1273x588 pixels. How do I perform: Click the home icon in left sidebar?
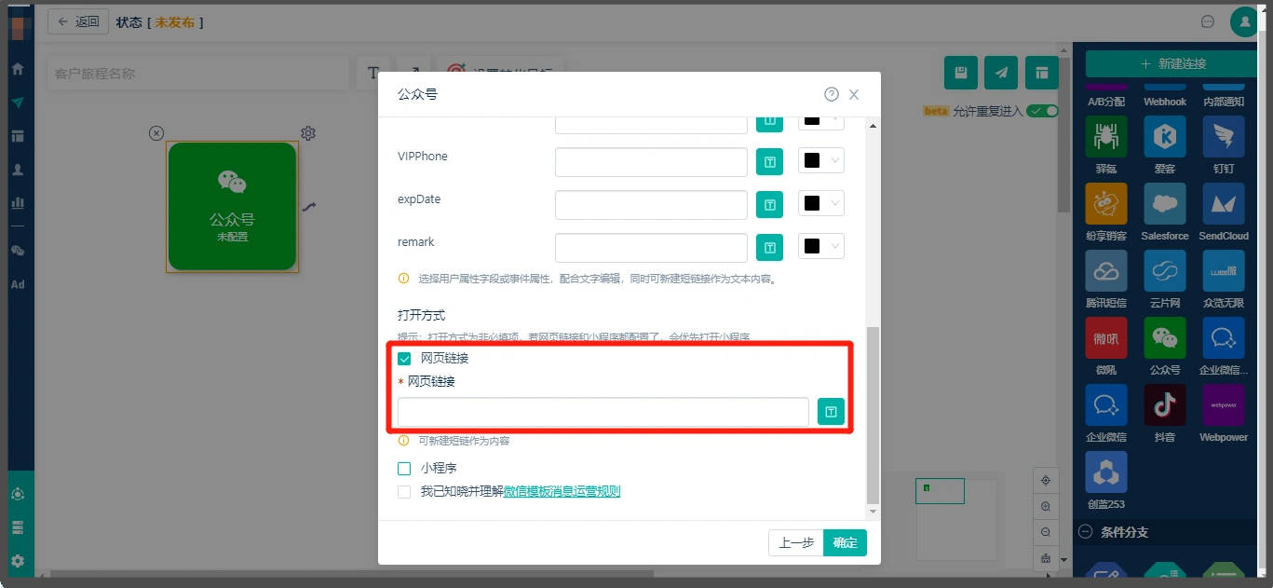point(17,69)
